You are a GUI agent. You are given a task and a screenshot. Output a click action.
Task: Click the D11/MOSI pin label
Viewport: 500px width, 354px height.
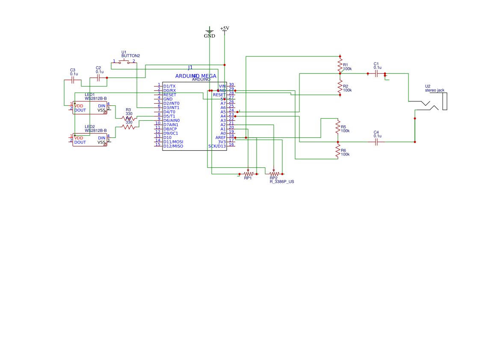173,142
